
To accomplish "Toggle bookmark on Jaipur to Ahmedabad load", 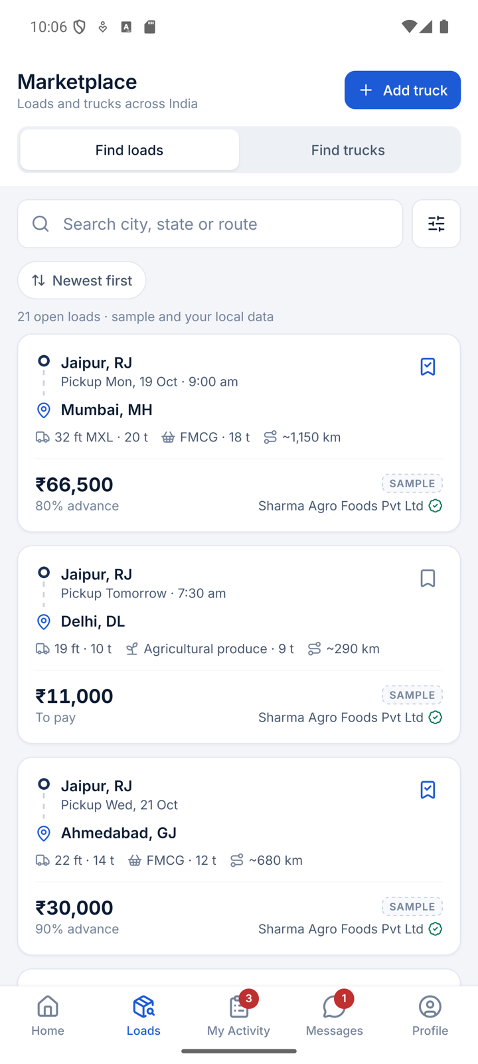I will click(428, 790).
